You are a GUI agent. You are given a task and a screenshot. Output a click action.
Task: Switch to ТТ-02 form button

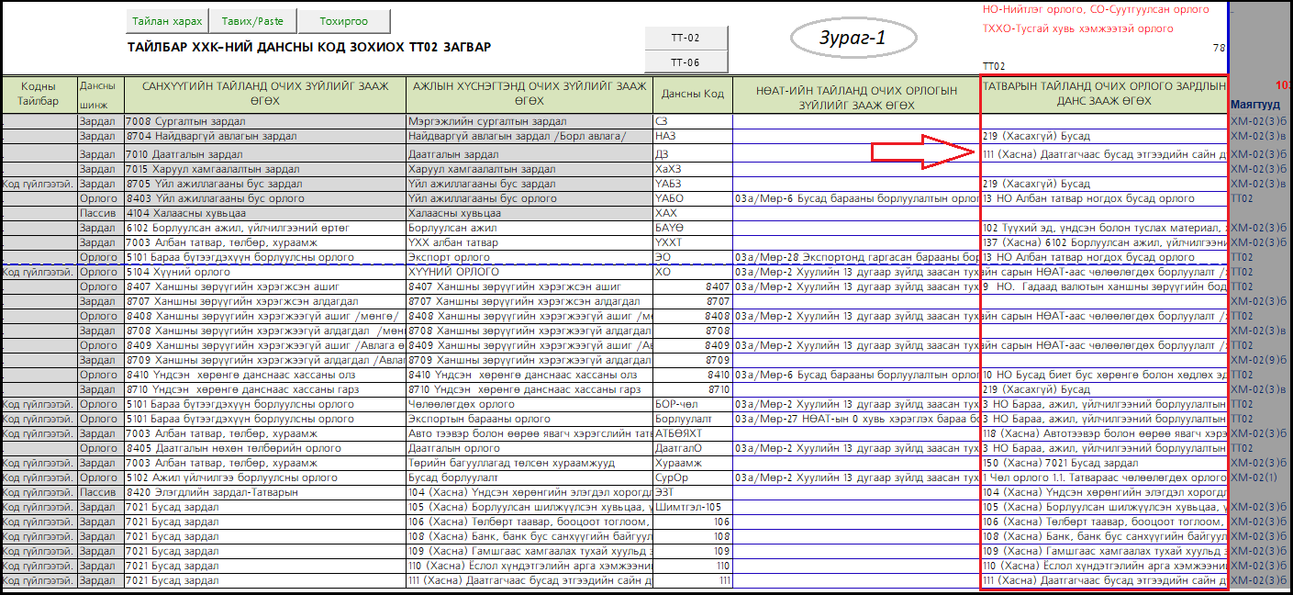coord(686,39)
